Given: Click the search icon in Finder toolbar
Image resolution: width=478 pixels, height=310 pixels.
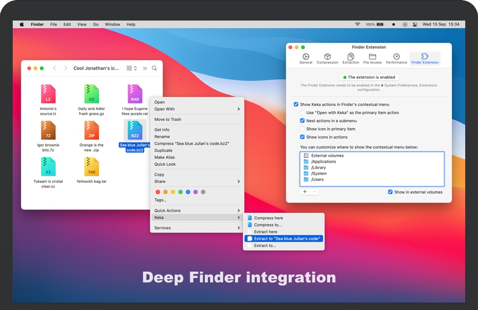Looking at the screenshot, I should (154, 68).
